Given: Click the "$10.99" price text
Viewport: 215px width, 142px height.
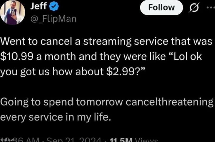Looking at the screenshot, I should tap(16, 57).
